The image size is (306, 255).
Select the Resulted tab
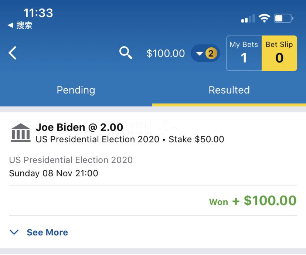point(229,90)
